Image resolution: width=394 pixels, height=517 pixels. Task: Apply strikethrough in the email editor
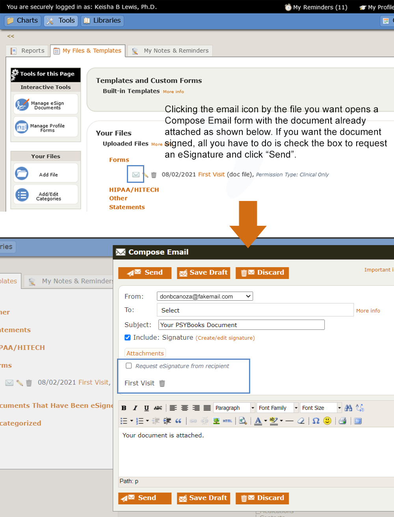[158, 408]
